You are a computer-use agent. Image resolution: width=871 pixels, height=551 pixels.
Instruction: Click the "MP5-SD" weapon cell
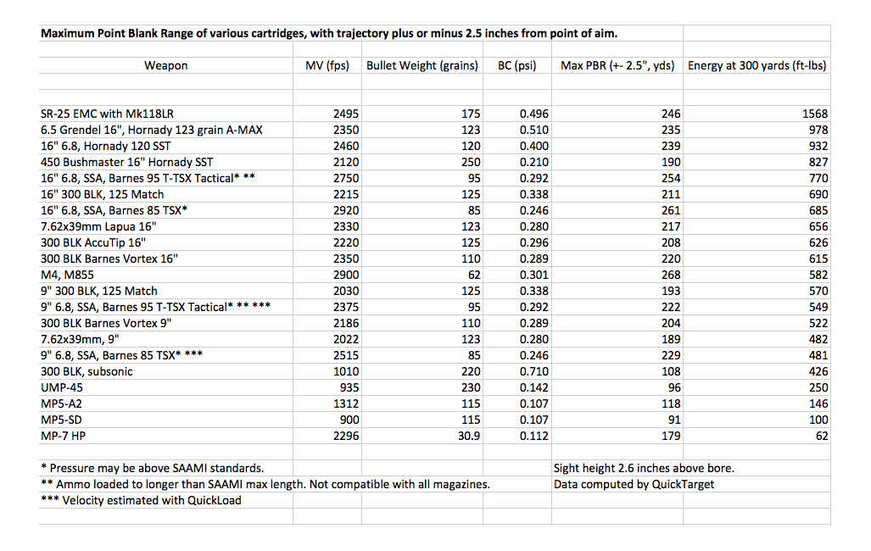point(62,420)
